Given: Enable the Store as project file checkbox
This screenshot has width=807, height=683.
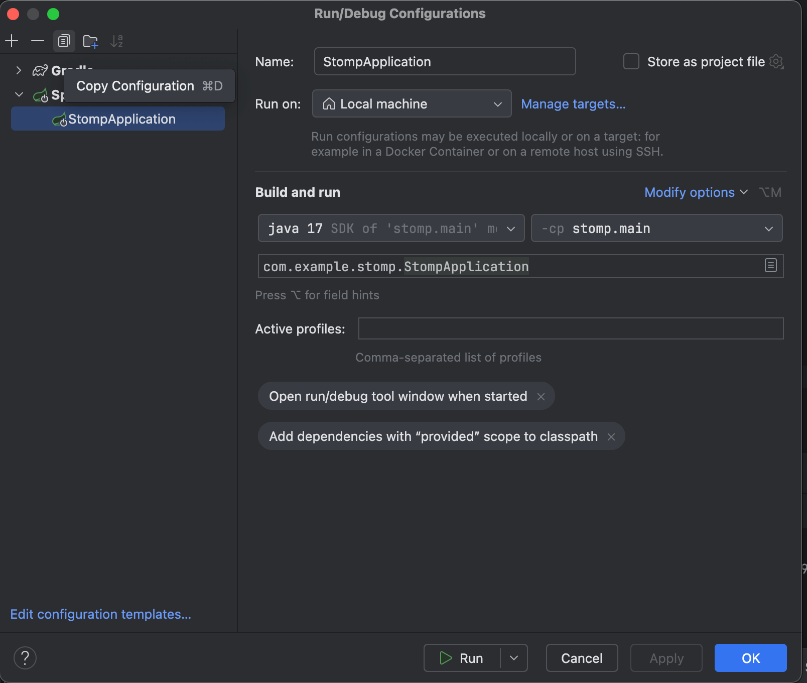Looking at the screenshot, I should point(631,62).
